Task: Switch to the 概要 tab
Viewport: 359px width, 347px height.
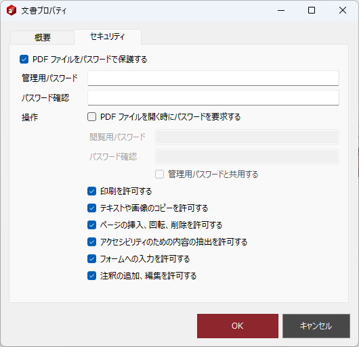Action: tap(43, 37)
